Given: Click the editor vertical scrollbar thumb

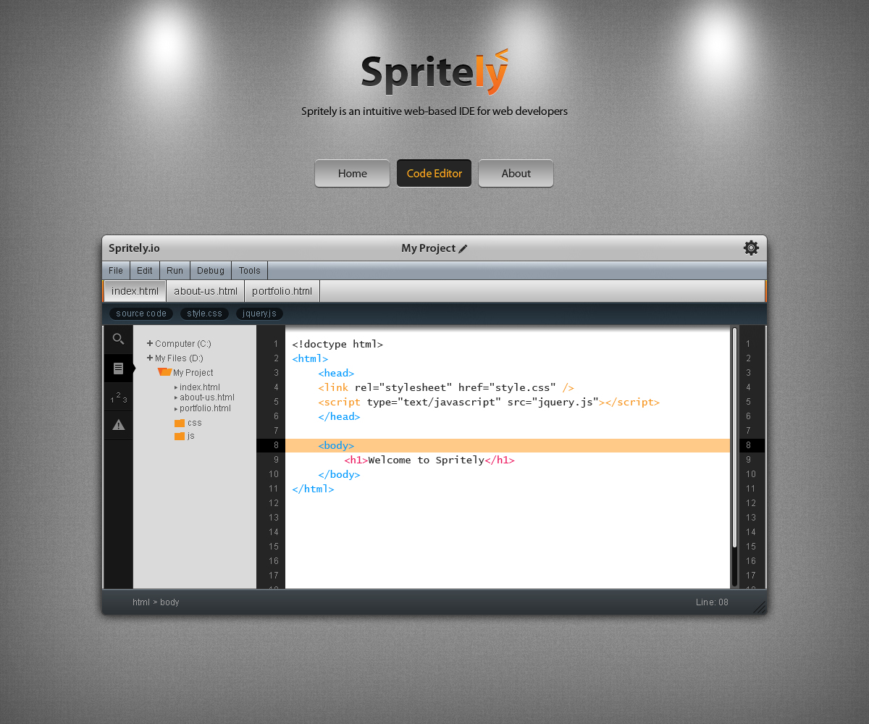Looking at the screenshot, I should click(x=734, y=438).
